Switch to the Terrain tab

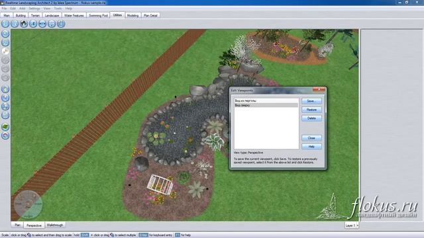(35, 15)
